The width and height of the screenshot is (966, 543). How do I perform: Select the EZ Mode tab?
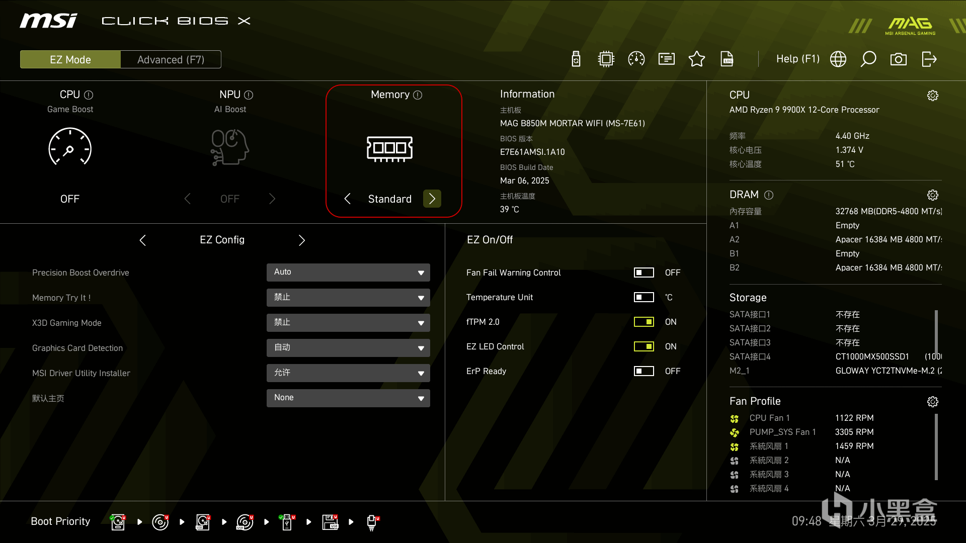click(70, 59)
